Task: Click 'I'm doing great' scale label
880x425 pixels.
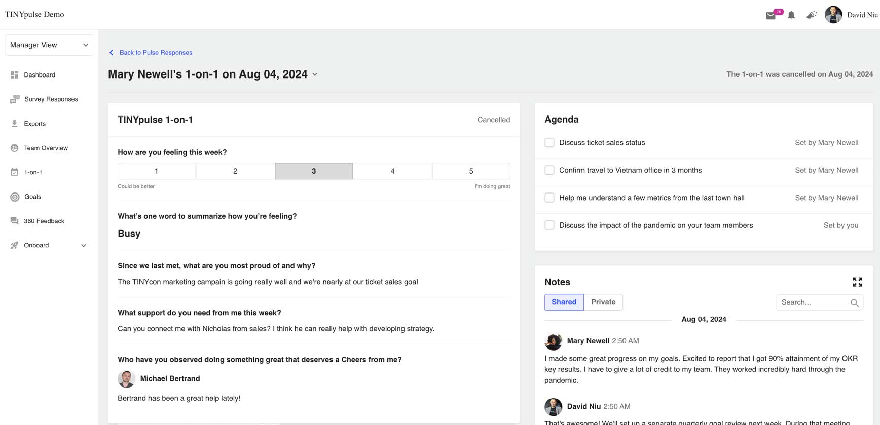Action: point(492,186)
